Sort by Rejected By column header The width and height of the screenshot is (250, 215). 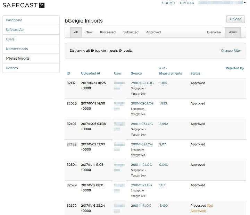click(235, 68)
